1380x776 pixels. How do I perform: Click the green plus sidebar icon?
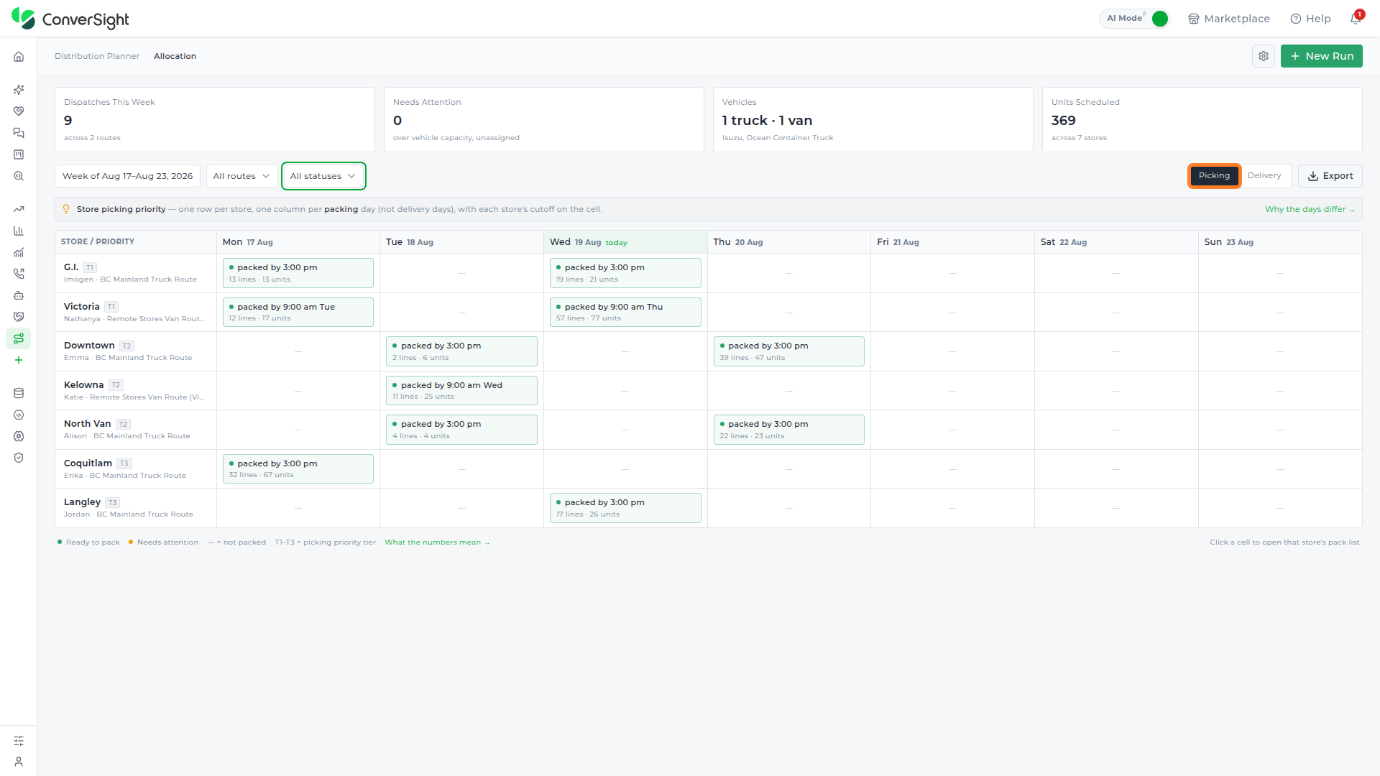[19, 360]
